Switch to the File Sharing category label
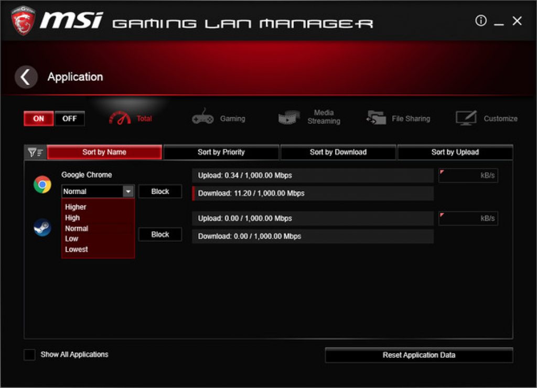 pyautogui.click(x=411, y=118)
